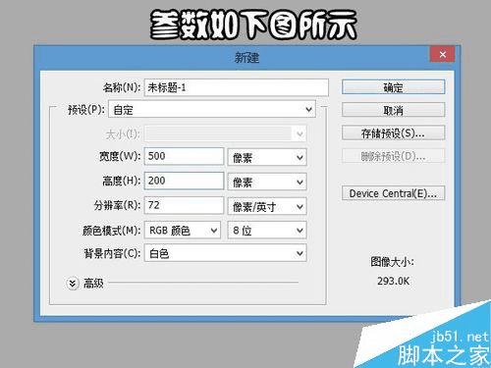Open the bit depth dropdown 8 位
This screenshot has height=368, width=491.
[267, 231]
